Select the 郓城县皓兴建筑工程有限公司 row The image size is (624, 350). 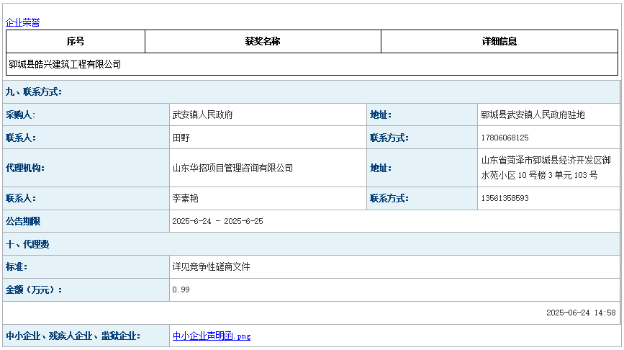tap(65, 64)
